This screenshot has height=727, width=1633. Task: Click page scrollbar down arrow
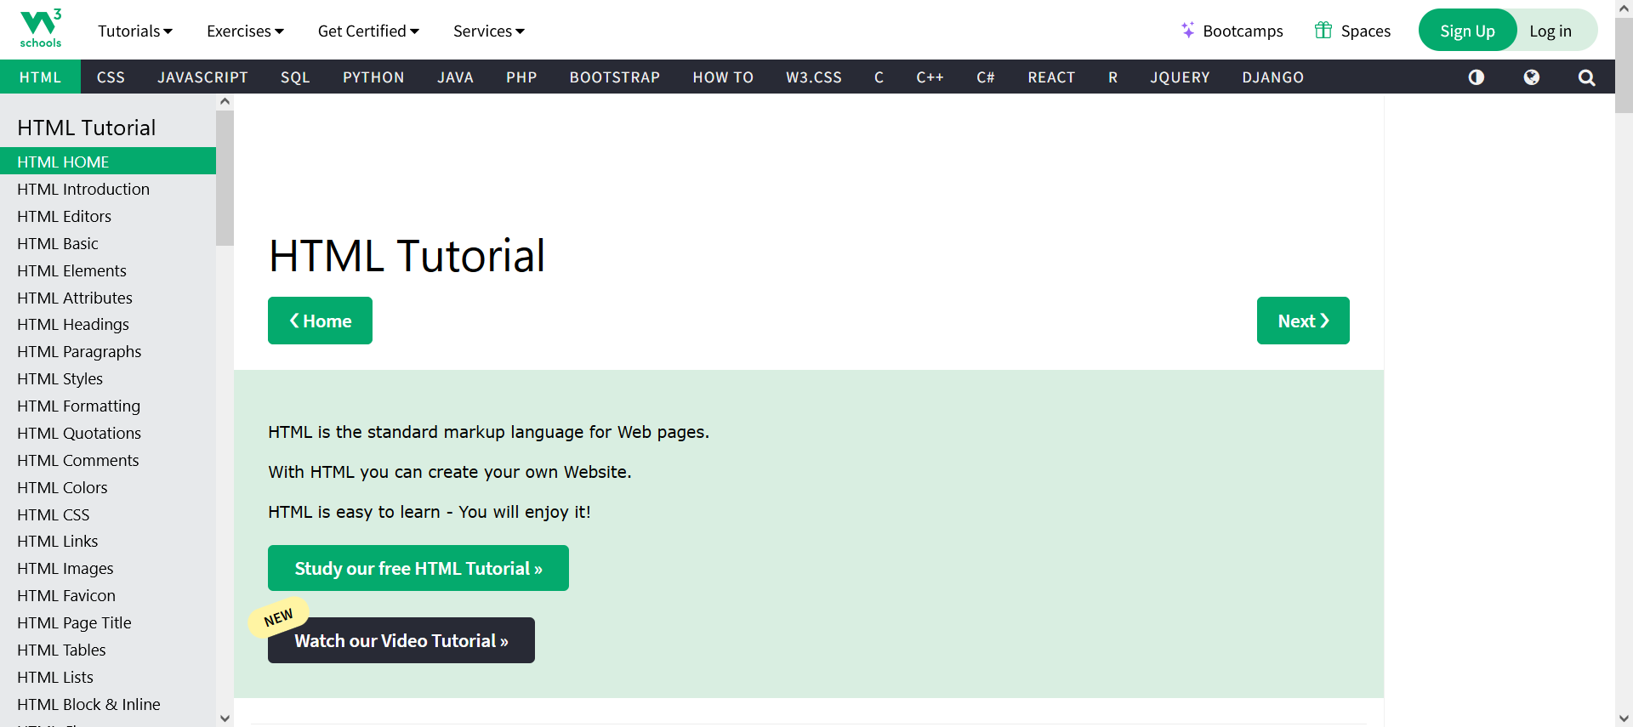(x=1624, y=718)
